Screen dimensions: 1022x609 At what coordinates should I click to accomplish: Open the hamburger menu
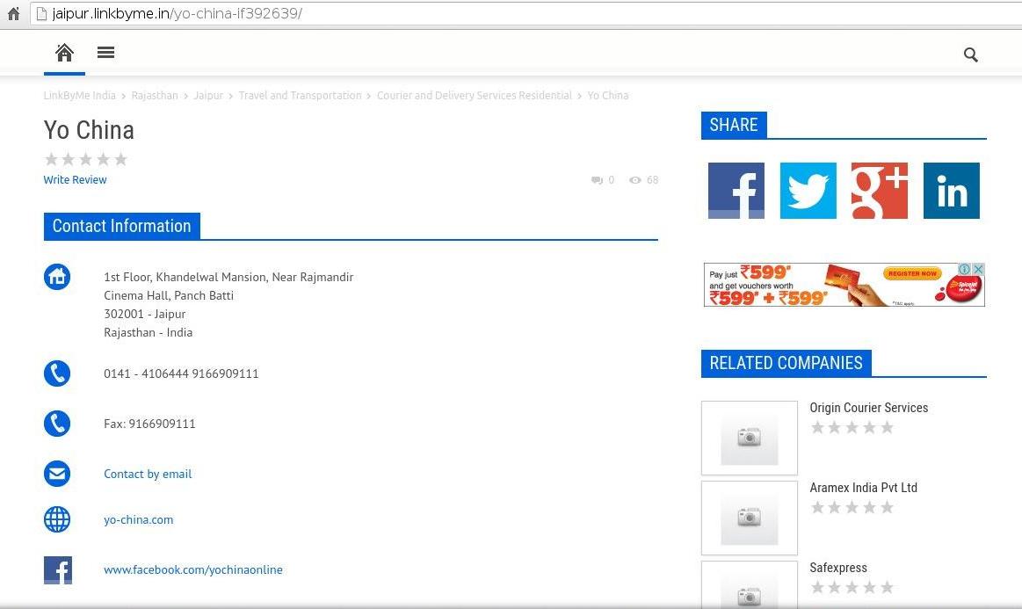pyautogui.click(x=105, y=52)
